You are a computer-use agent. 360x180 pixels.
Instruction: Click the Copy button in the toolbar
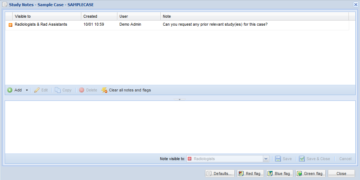tap(63, 90)
